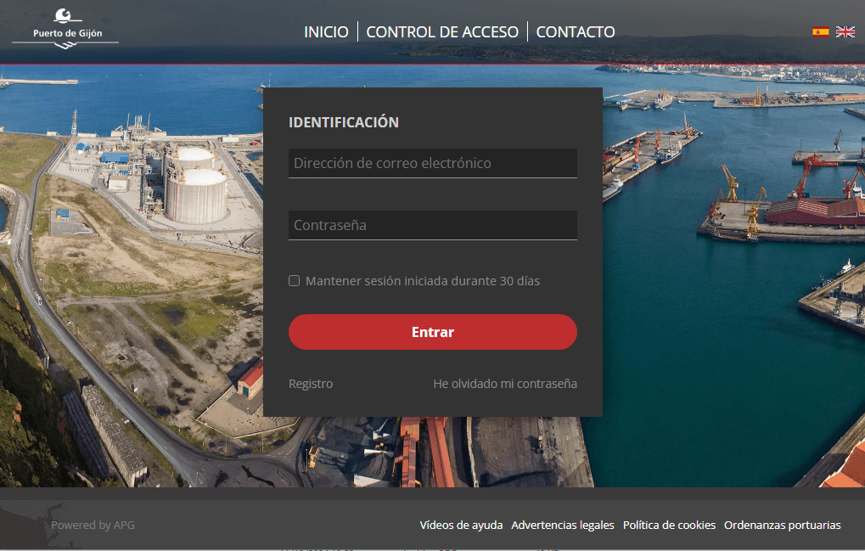Open the CONTACTO page

tap(576, 32)
